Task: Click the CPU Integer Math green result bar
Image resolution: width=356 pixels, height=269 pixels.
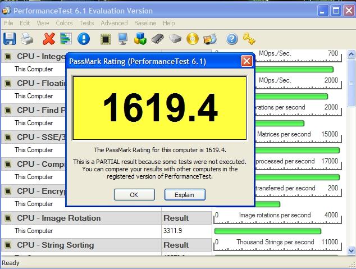Action: pyautogui.click(x=294, y=69)
